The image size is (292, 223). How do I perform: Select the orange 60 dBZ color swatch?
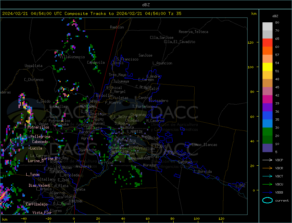click(x=267, y=51)
